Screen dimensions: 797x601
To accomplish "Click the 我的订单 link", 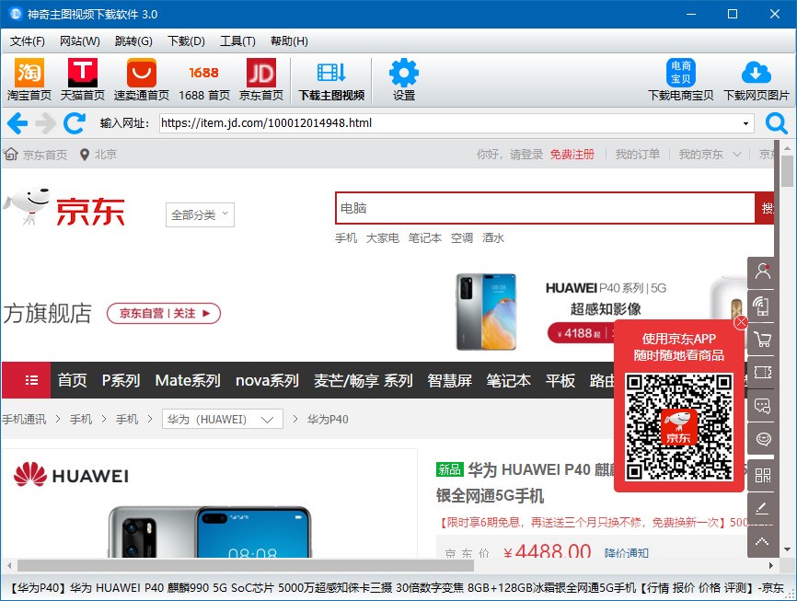I will coord(638,154).
